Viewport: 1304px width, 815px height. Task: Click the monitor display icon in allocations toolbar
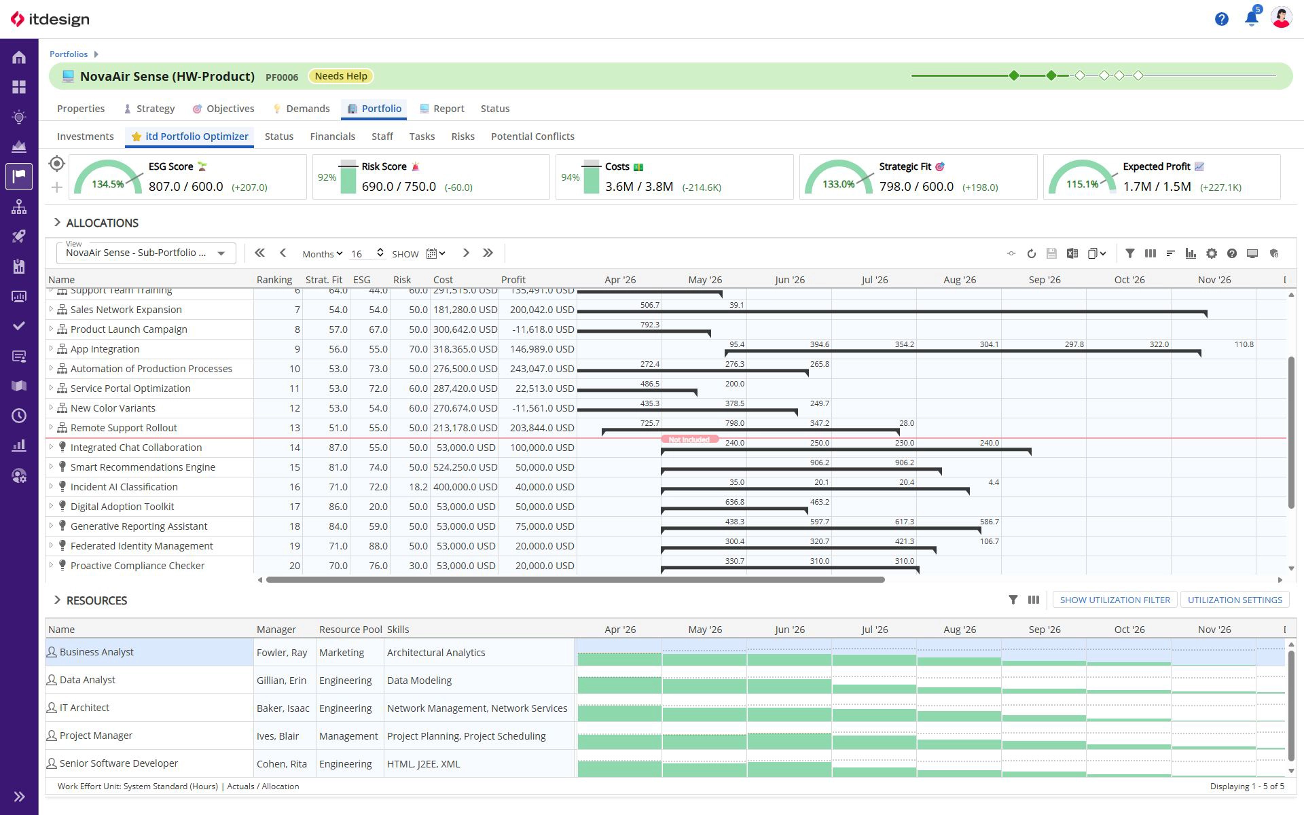(1252, 253)
